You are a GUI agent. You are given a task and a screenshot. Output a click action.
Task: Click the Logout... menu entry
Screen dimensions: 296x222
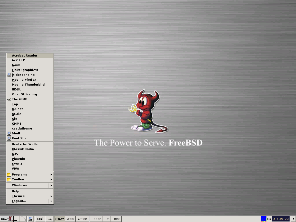coord(28,201)
